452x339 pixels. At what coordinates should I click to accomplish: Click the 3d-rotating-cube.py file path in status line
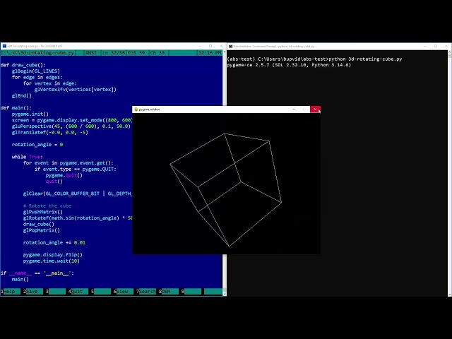click(x=37, y=53)
